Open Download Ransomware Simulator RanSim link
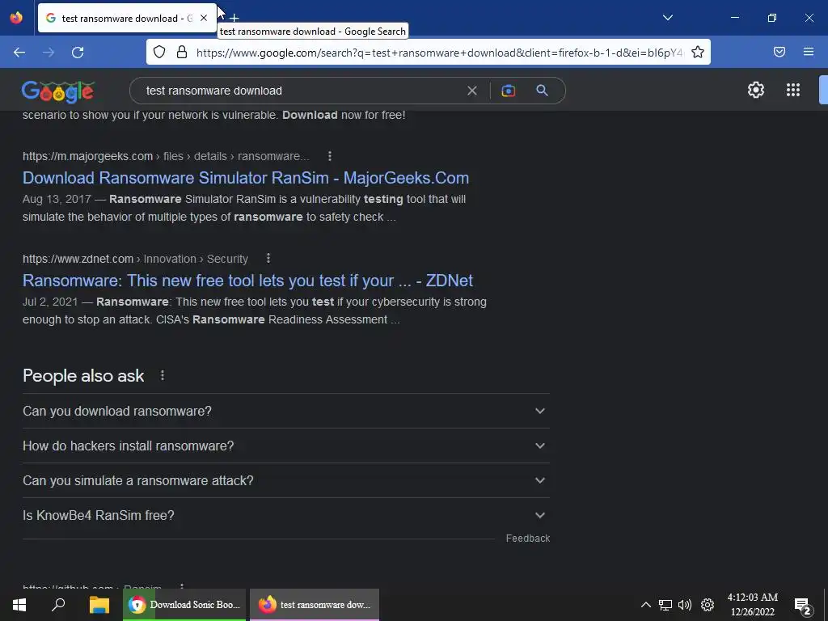Screen dimensions: 828x621 click(246, 178)
